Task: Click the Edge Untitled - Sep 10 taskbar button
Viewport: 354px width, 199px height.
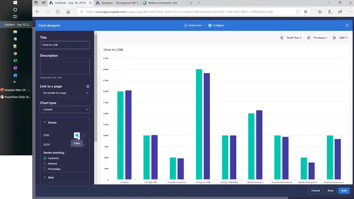Action: click(15, 25)
